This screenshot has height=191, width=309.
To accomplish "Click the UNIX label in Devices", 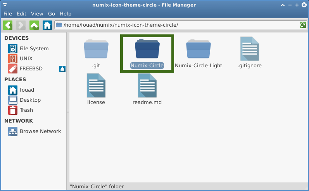I will pyautogui.click(x=26, y=58).
